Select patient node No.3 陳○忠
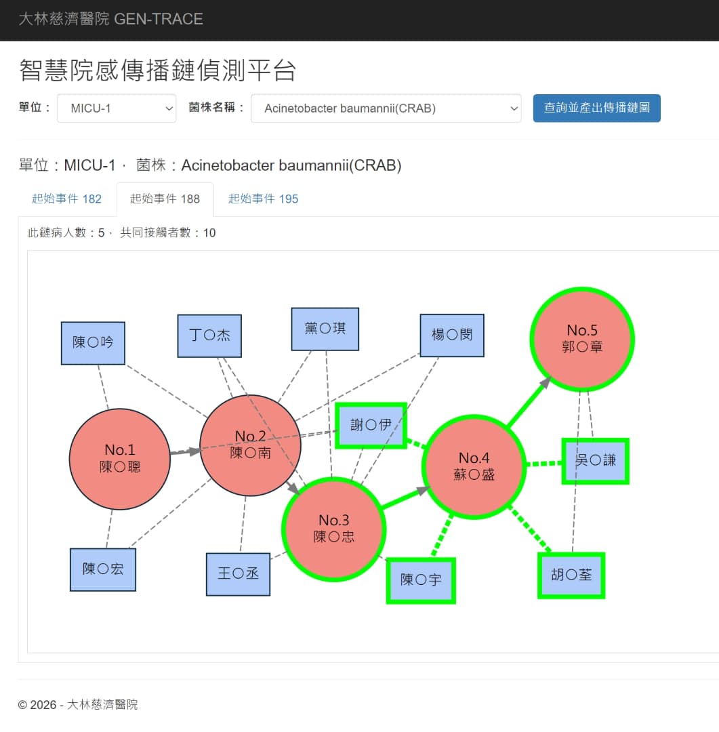 [334, 529]
